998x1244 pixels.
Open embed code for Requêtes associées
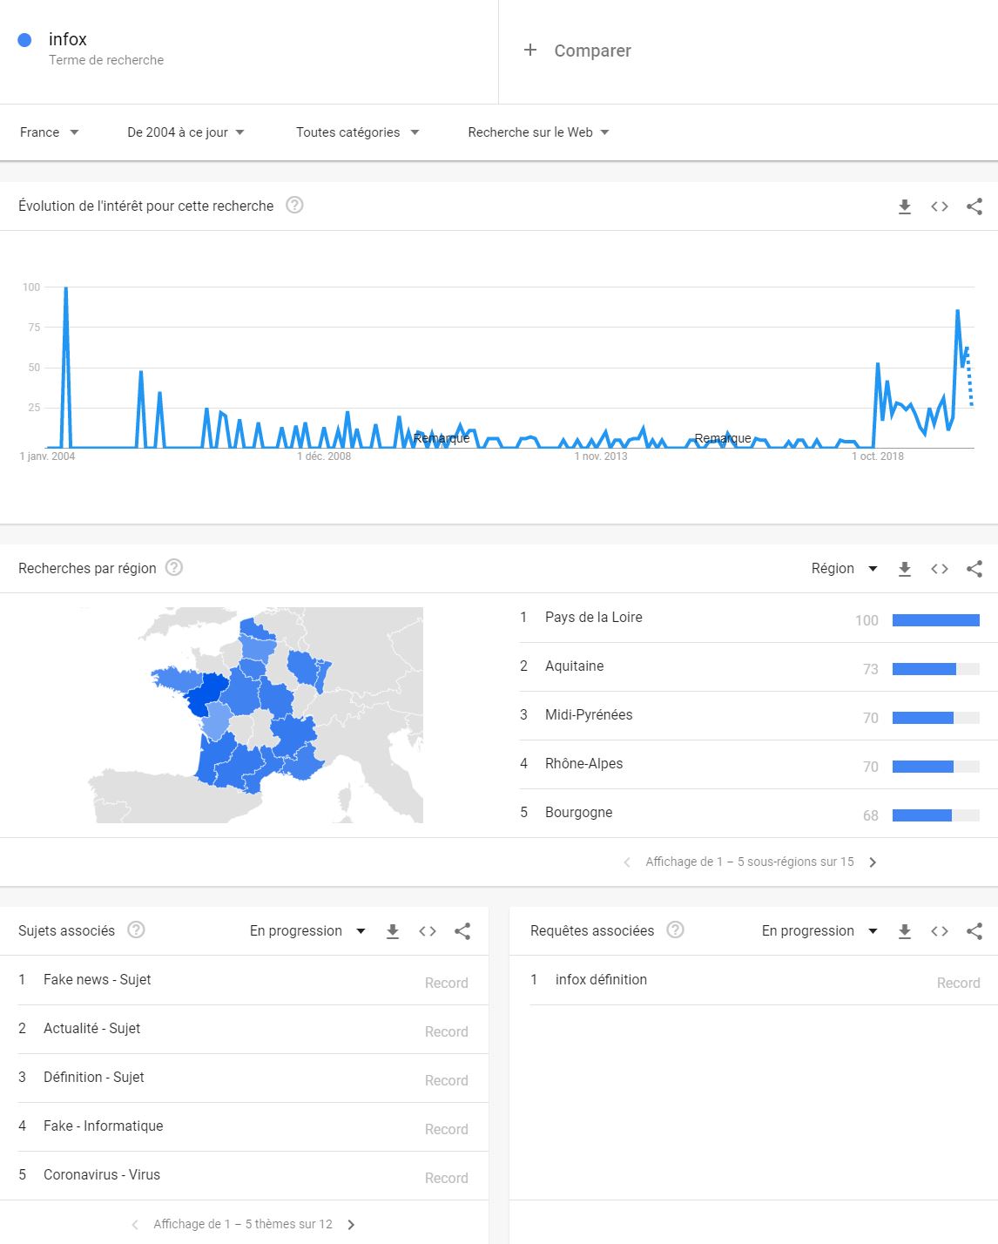(x=940, y=931)
